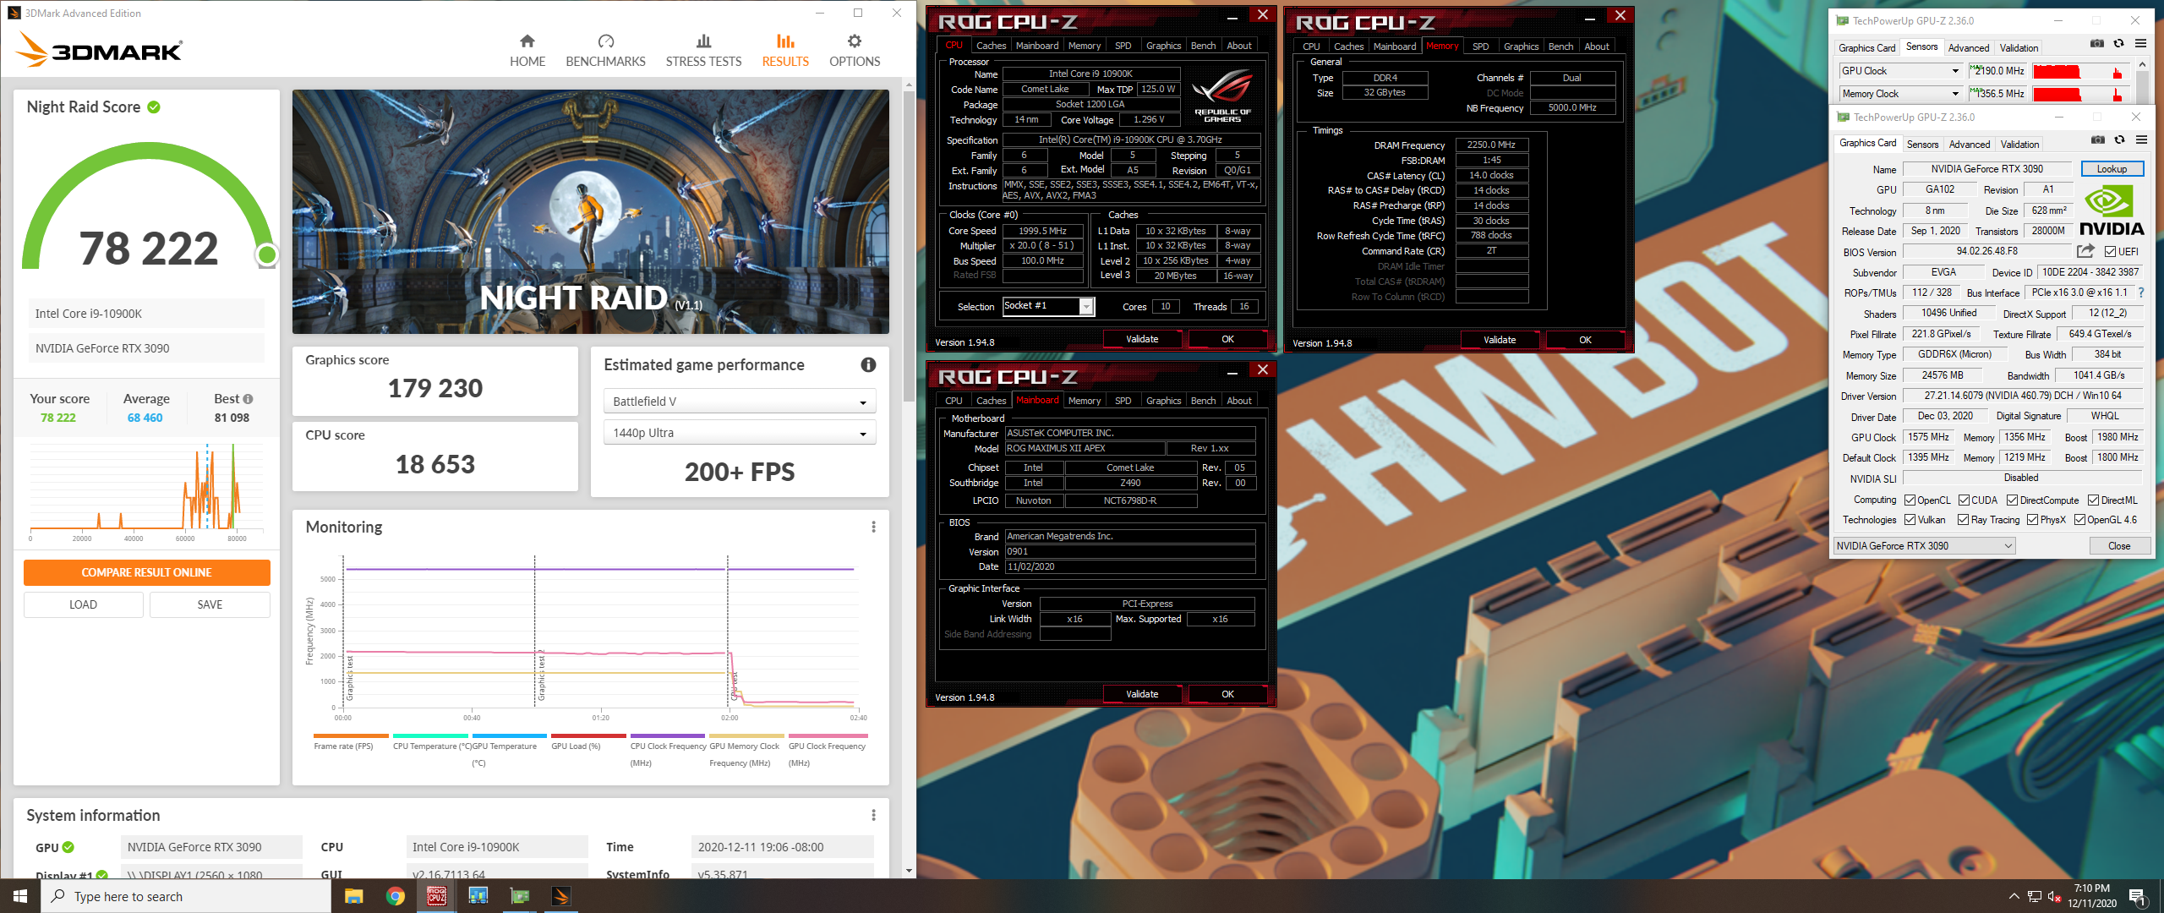The image size is (2164, 913).
Task: Click COMPARE RESULT ONLINE button
Action: (146, 572)
